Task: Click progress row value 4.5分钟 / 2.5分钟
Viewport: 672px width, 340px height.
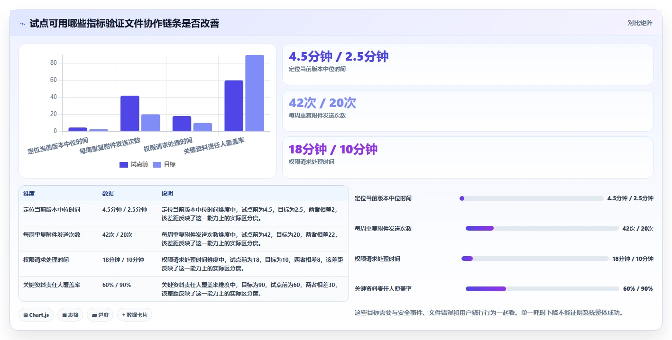Action: [630, 198]
